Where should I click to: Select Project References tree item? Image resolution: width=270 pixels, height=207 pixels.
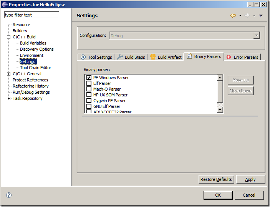click(30, 80)
